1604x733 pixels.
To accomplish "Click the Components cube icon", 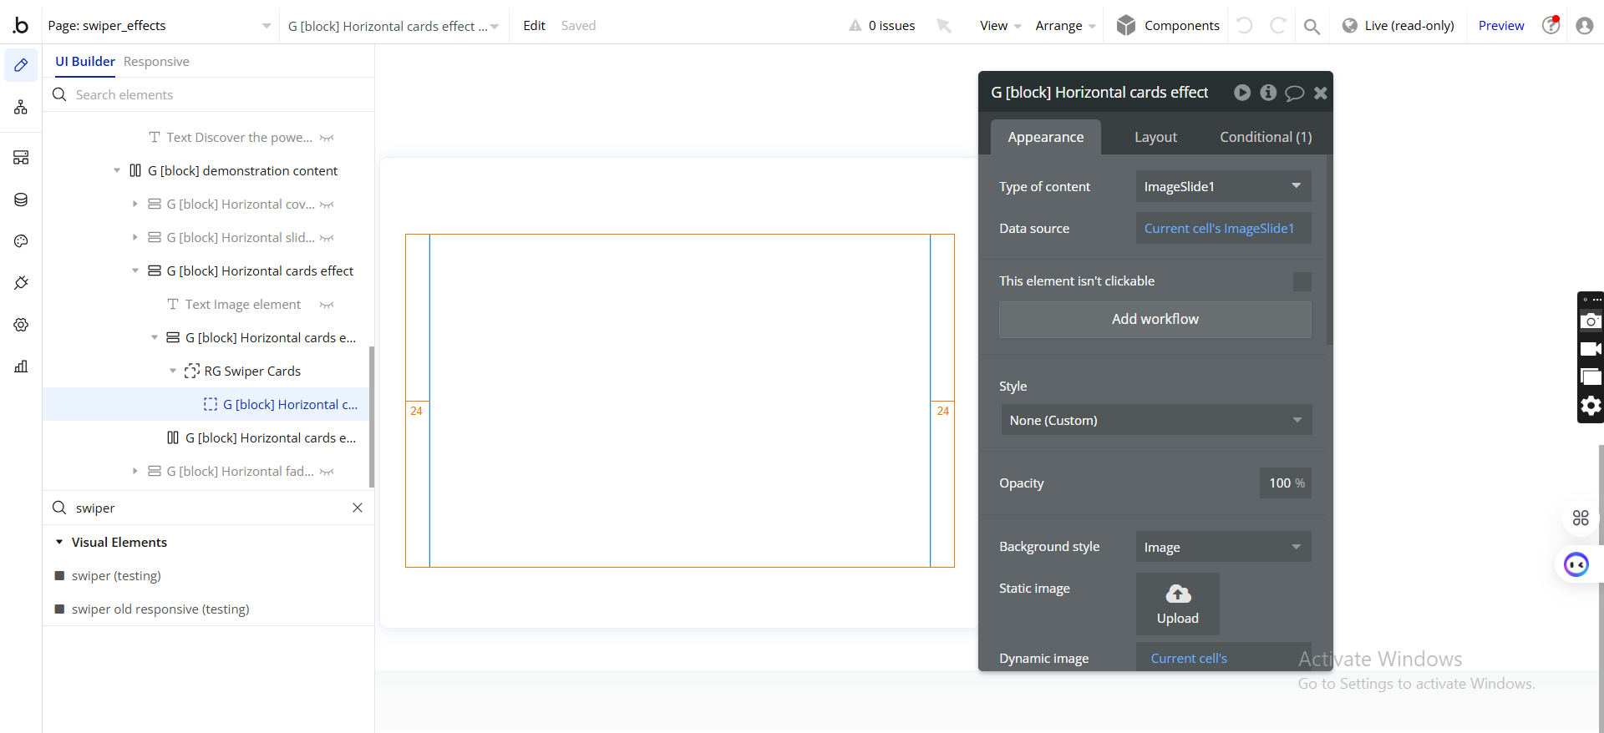I will [x=1126, y=26].
